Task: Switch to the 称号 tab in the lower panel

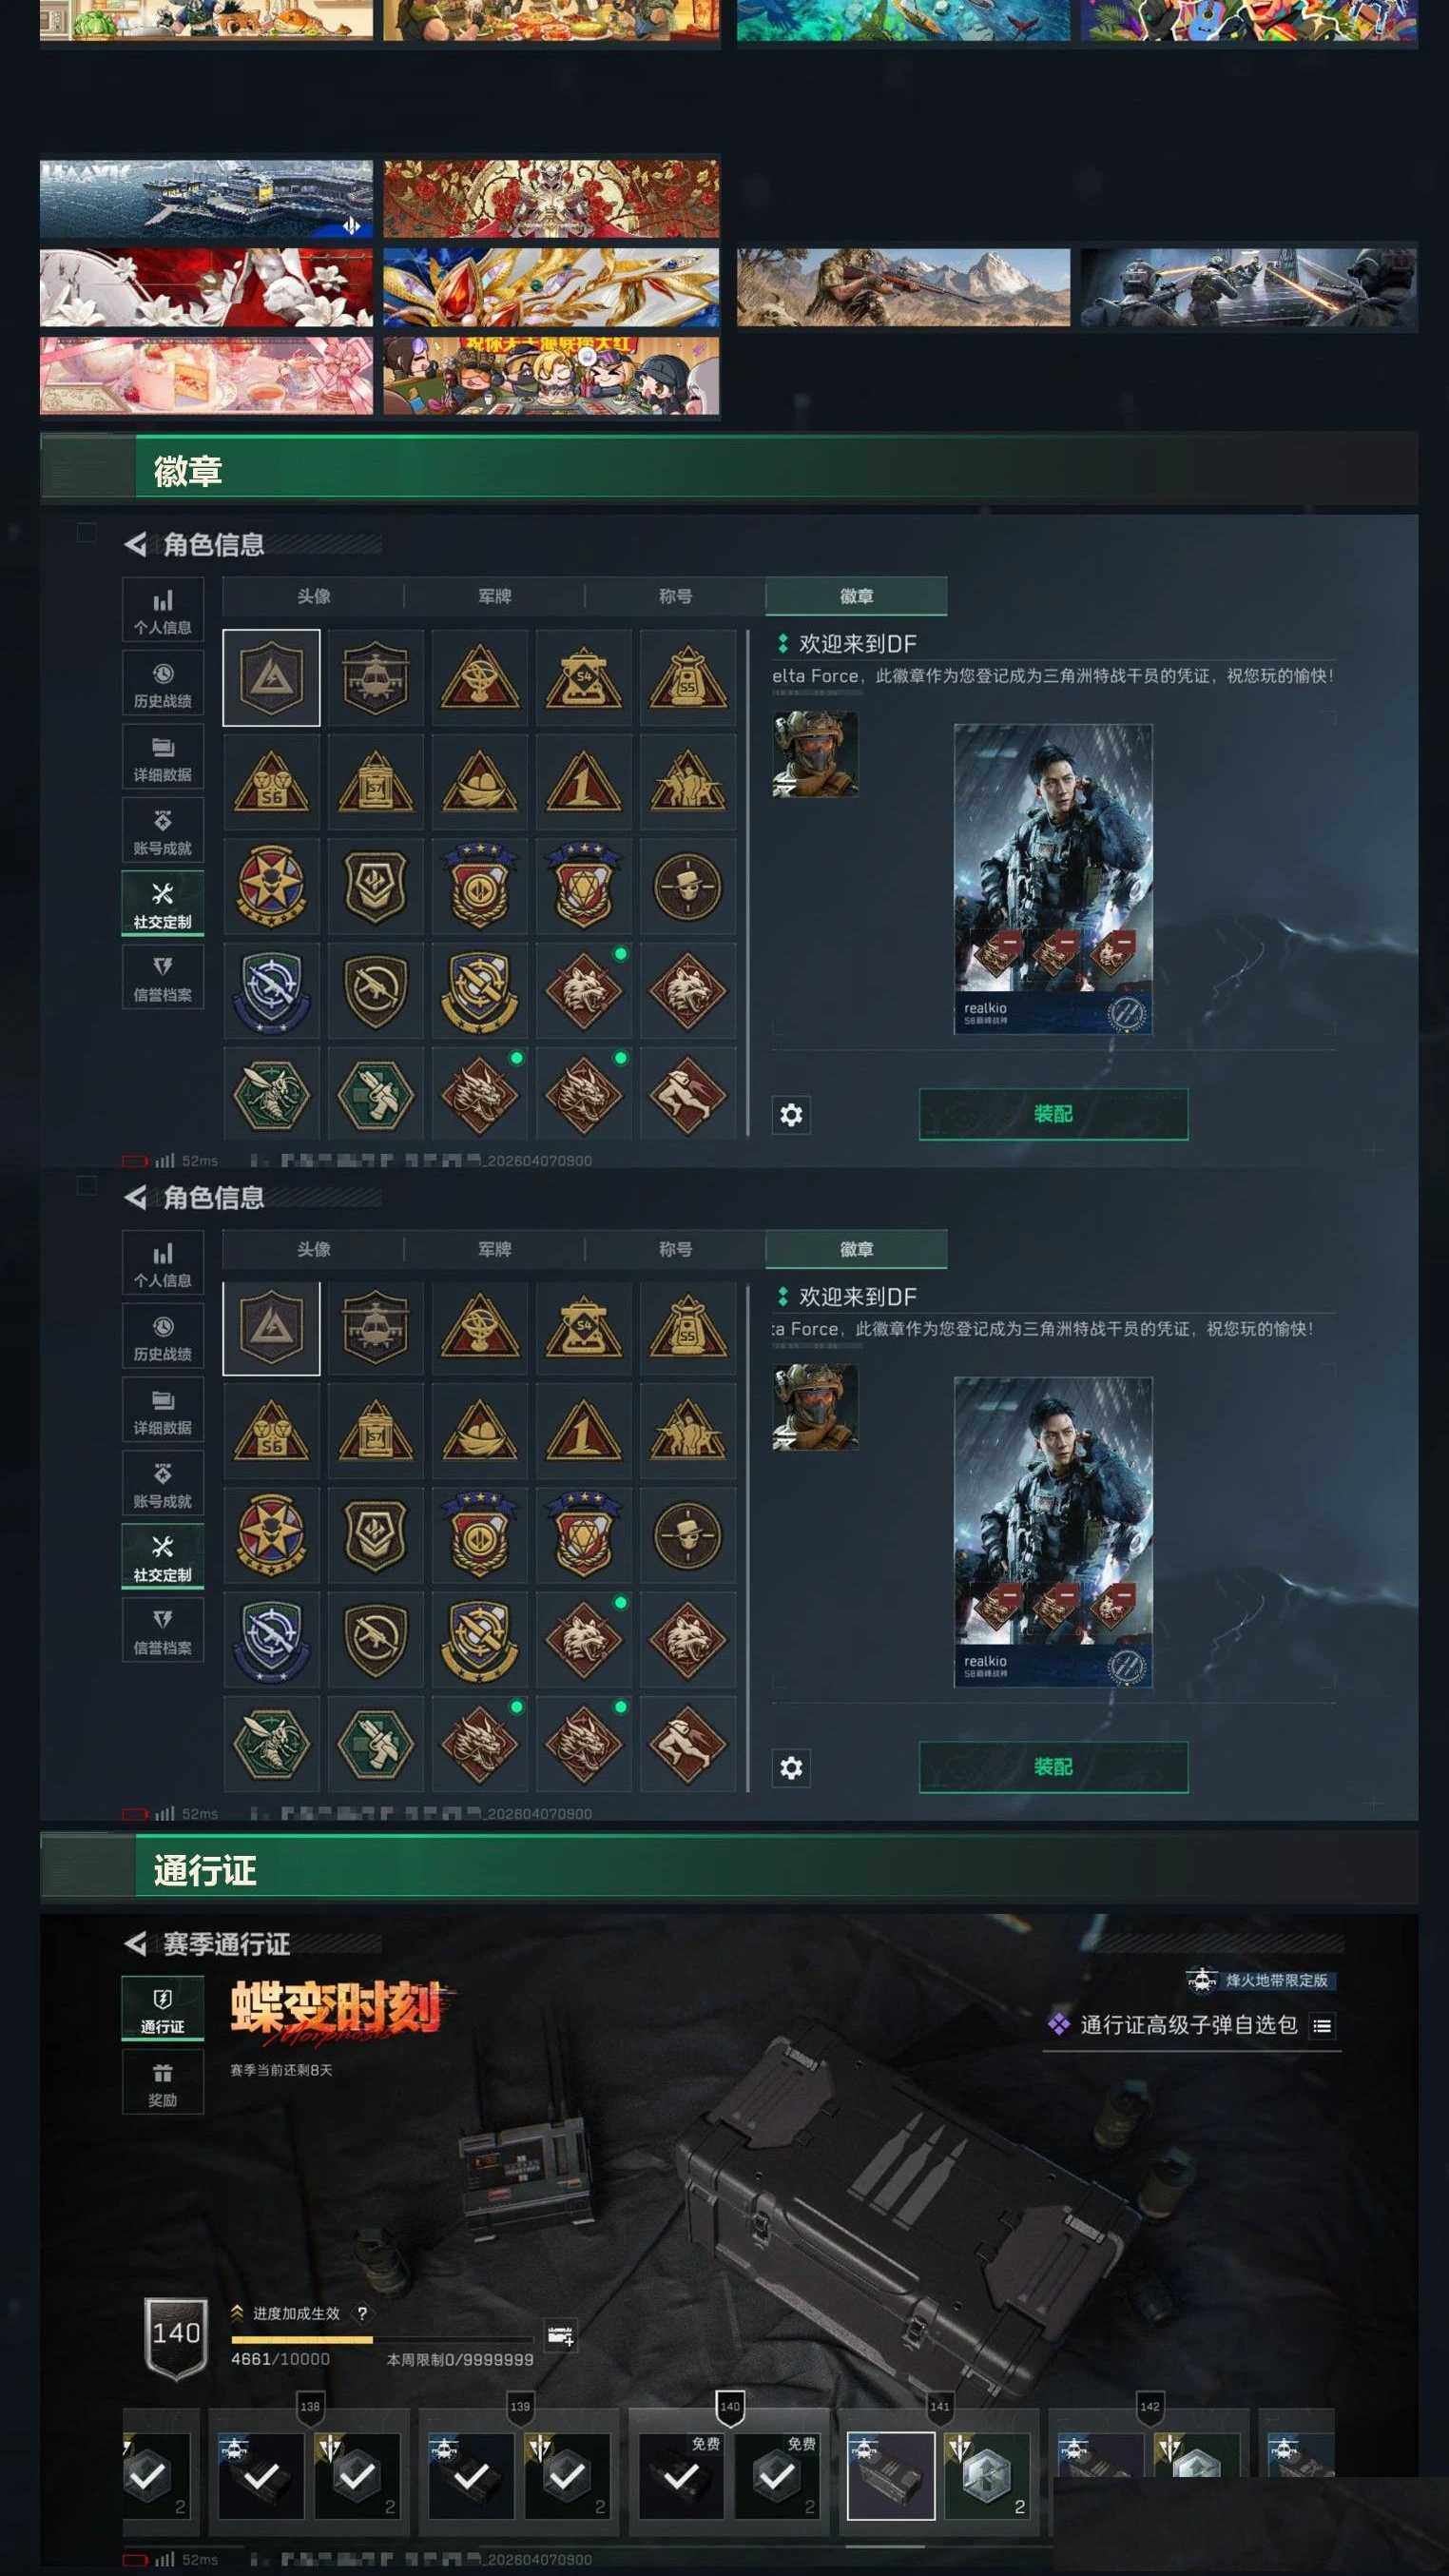Action: (675, 1249)
